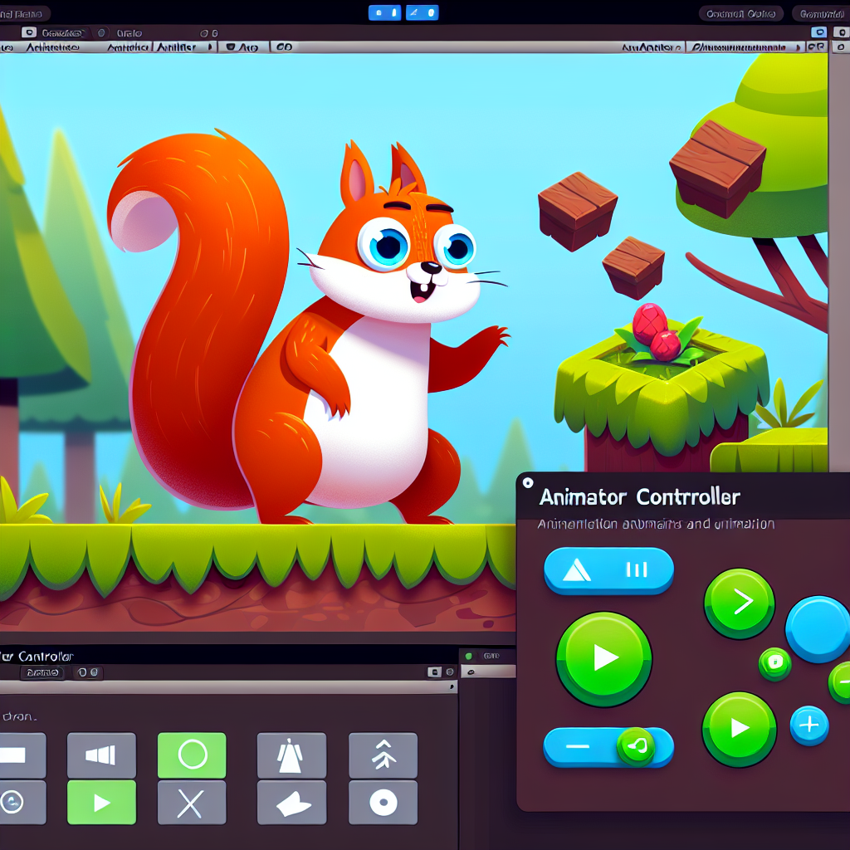
Task: Click the large blue circle button
Action: point(819,629)
